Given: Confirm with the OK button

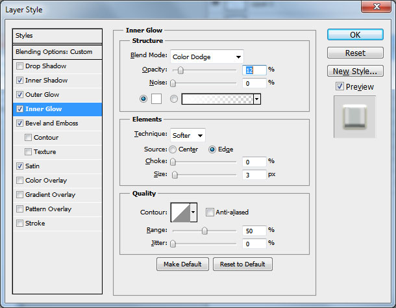Looking at the screenshot, I should click(x=355, y=34).
